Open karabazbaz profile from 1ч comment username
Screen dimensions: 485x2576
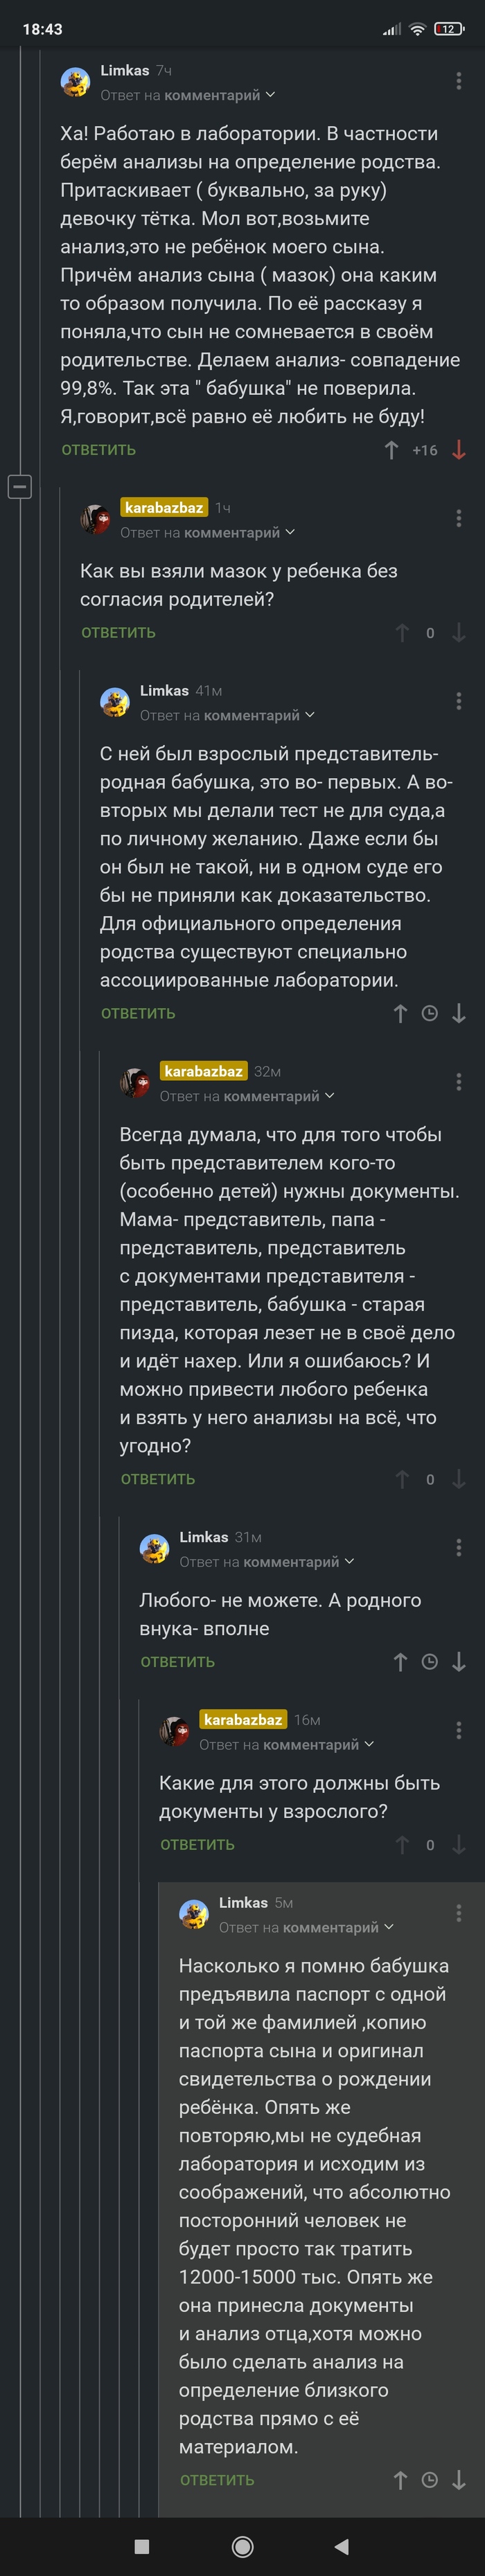164,508
